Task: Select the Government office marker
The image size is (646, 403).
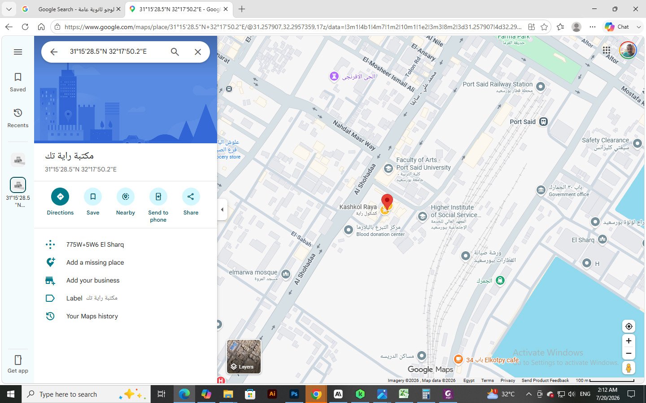Action: pyautogui.click(x=541, y=190)
